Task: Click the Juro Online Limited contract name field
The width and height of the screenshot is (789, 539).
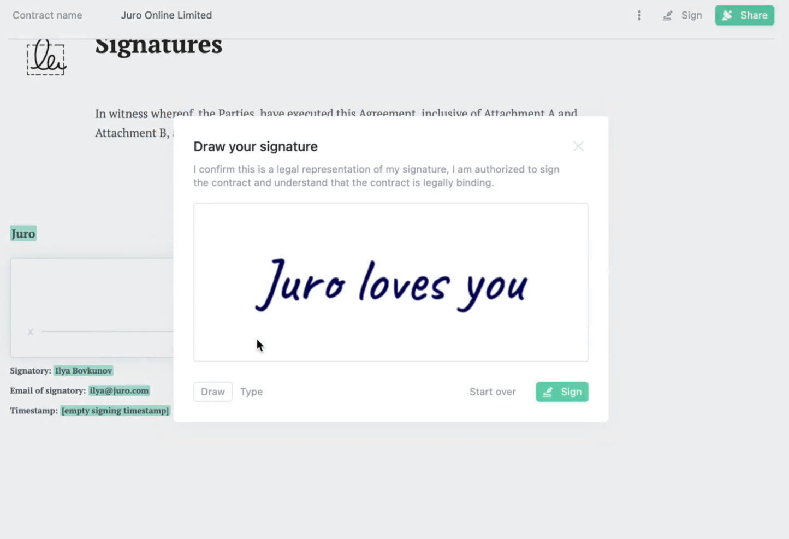Action: 167,15
